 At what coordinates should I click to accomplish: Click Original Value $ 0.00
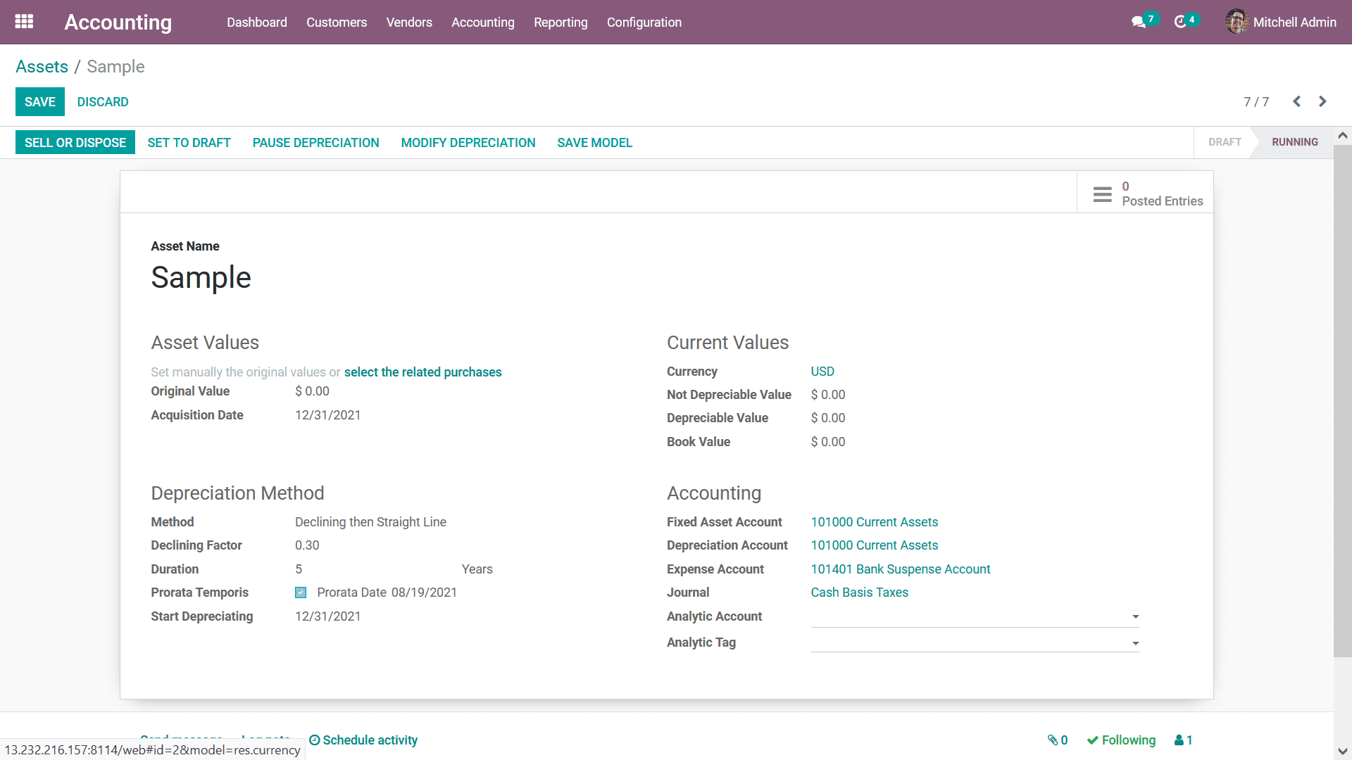(312, 391)
